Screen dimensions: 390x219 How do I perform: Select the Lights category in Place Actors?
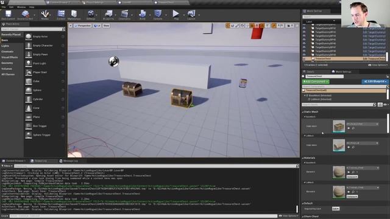(x=5, y=46)
